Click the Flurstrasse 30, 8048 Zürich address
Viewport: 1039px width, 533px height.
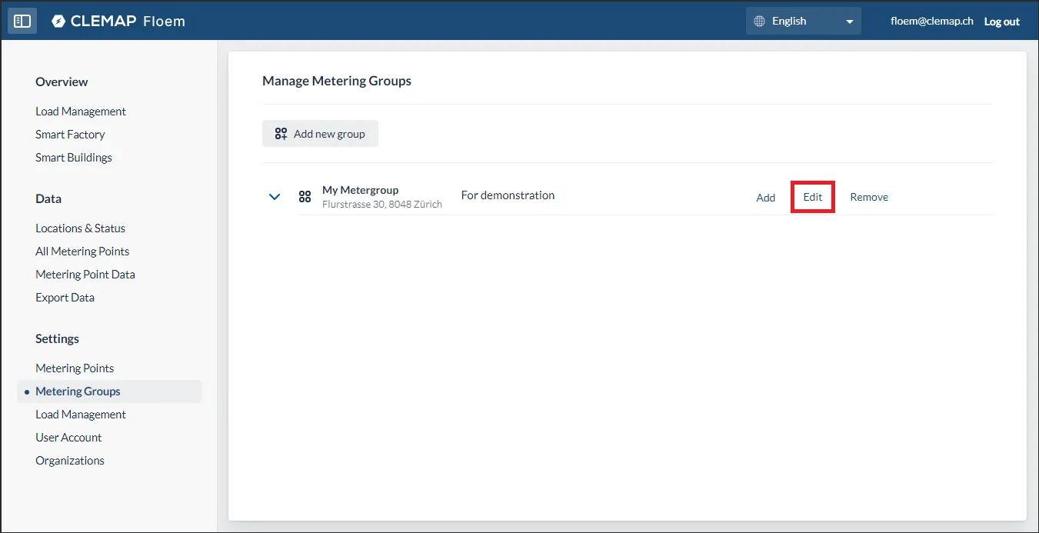382,205
